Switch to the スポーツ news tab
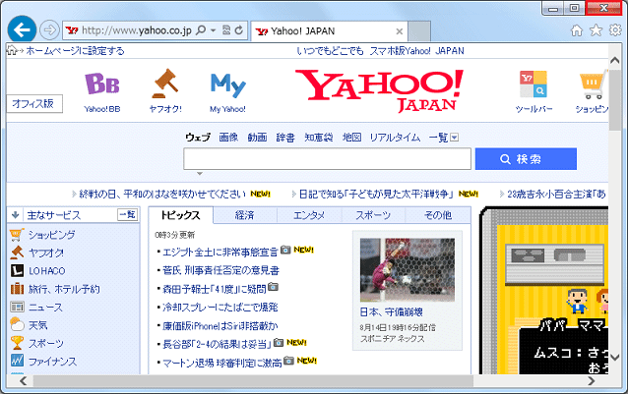 click(x=373, y=215)
